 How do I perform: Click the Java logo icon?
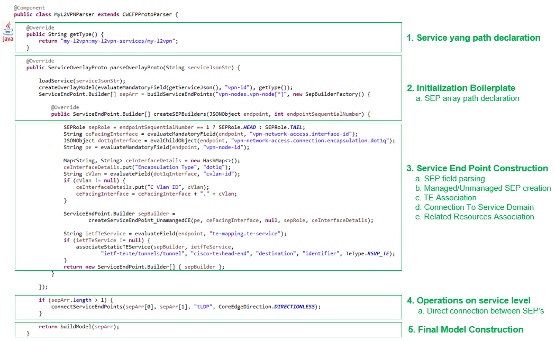(x=8, y=32)
